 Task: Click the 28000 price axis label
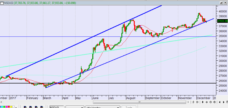223,71
